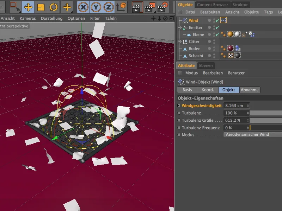Screen dimensions: 282x211
Task: Adjust the Turbulenz Größe slider
Action: coord(266,120)
